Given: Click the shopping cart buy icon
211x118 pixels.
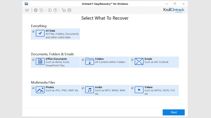Looking at the screenshot, I should (x=64, y=10).
